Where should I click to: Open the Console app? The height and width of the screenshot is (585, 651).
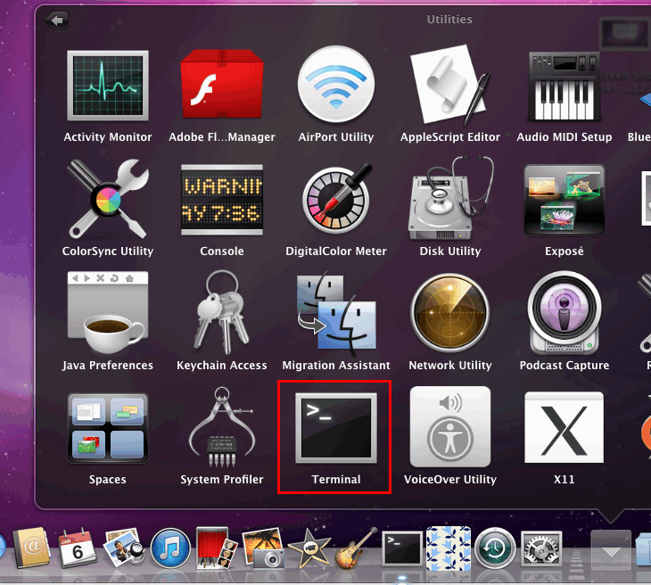point(222,200)
